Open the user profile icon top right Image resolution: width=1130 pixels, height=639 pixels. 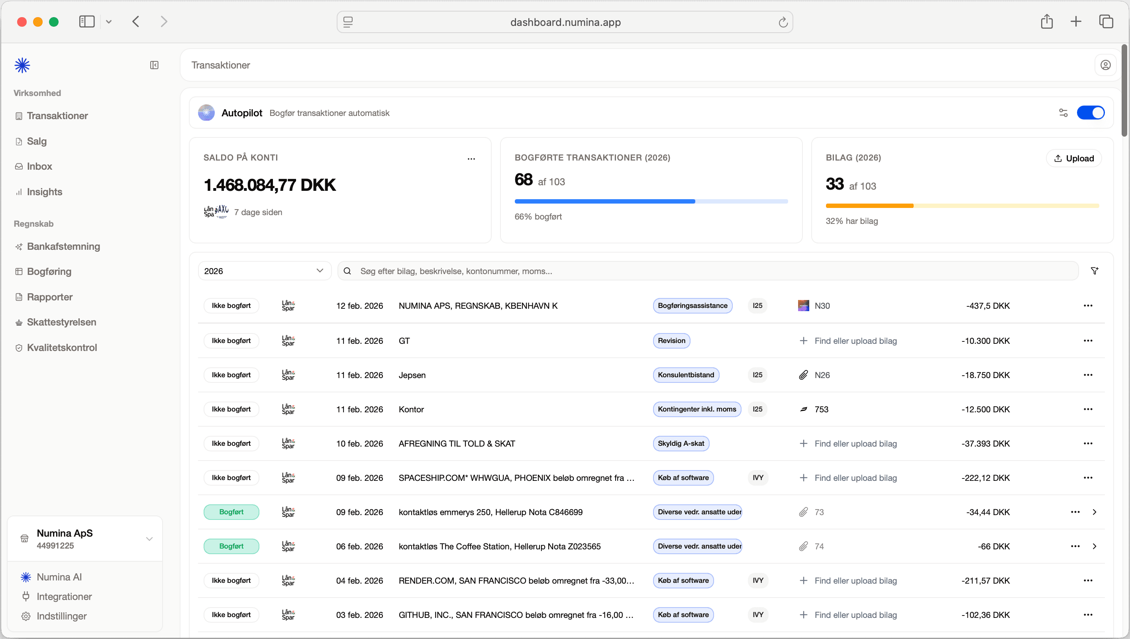point(1105,65)
